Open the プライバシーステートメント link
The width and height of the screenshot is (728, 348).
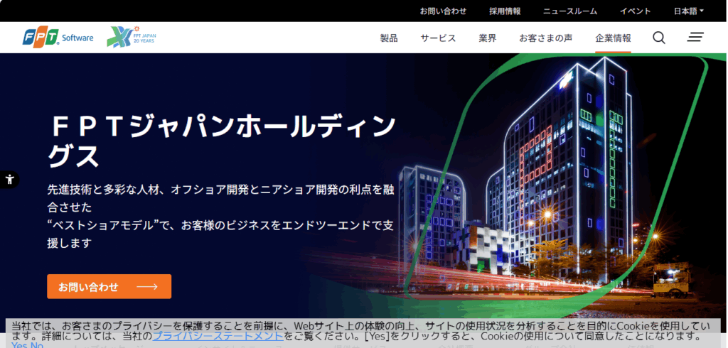[218, 336]
